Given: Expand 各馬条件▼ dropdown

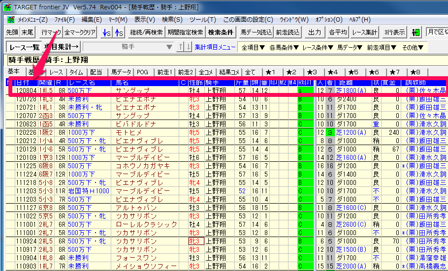Looking at the screenshot, I should pos(284,47).
